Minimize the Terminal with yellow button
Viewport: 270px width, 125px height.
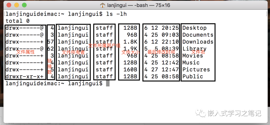16,5
